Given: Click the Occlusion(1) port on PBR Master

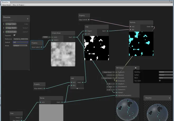Looking at the screenshot, I should tap(117, 90).
